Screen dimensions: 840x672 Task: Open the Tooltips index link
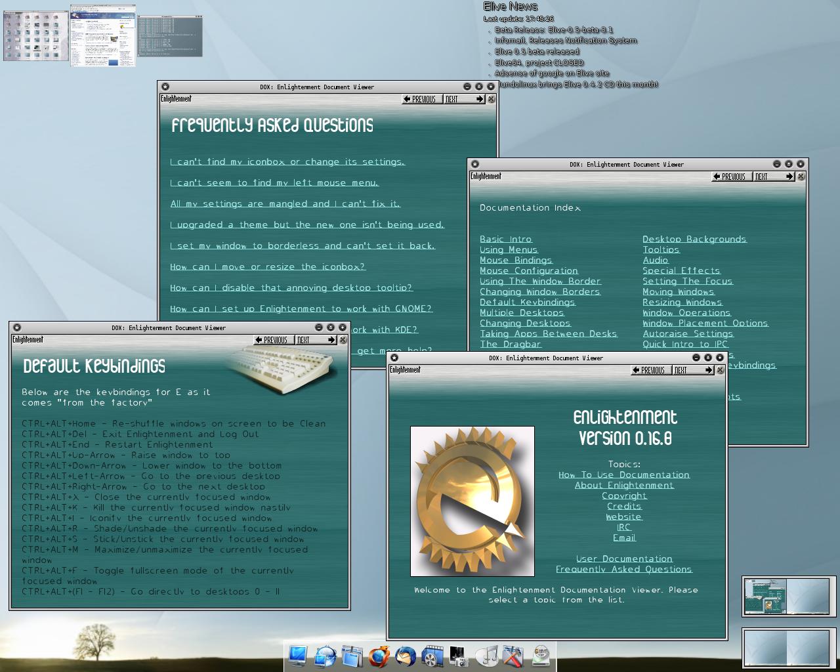[661, 250]
